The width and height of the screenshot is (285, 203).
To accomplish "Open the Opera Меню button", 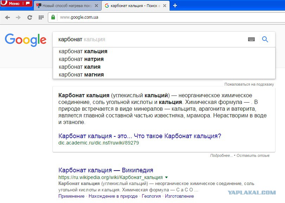I will 11,3.
